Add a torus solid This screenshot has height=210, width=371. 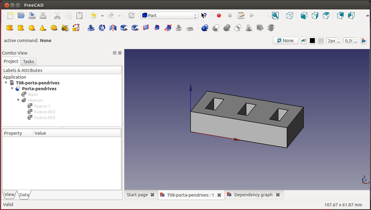pos(54,28)
